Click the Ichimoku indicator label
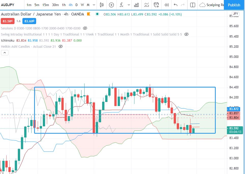 point(8,41)
